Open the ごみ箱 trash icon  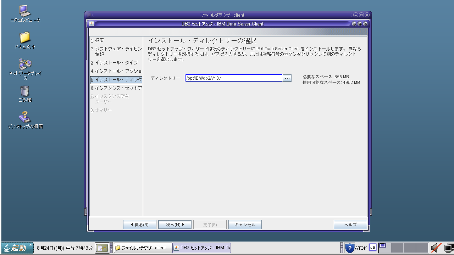[x=25, y=94]
